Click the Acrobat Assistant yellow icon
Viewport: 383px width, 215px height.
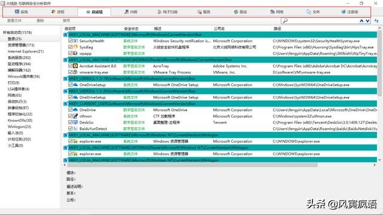[x=75, y=66]
